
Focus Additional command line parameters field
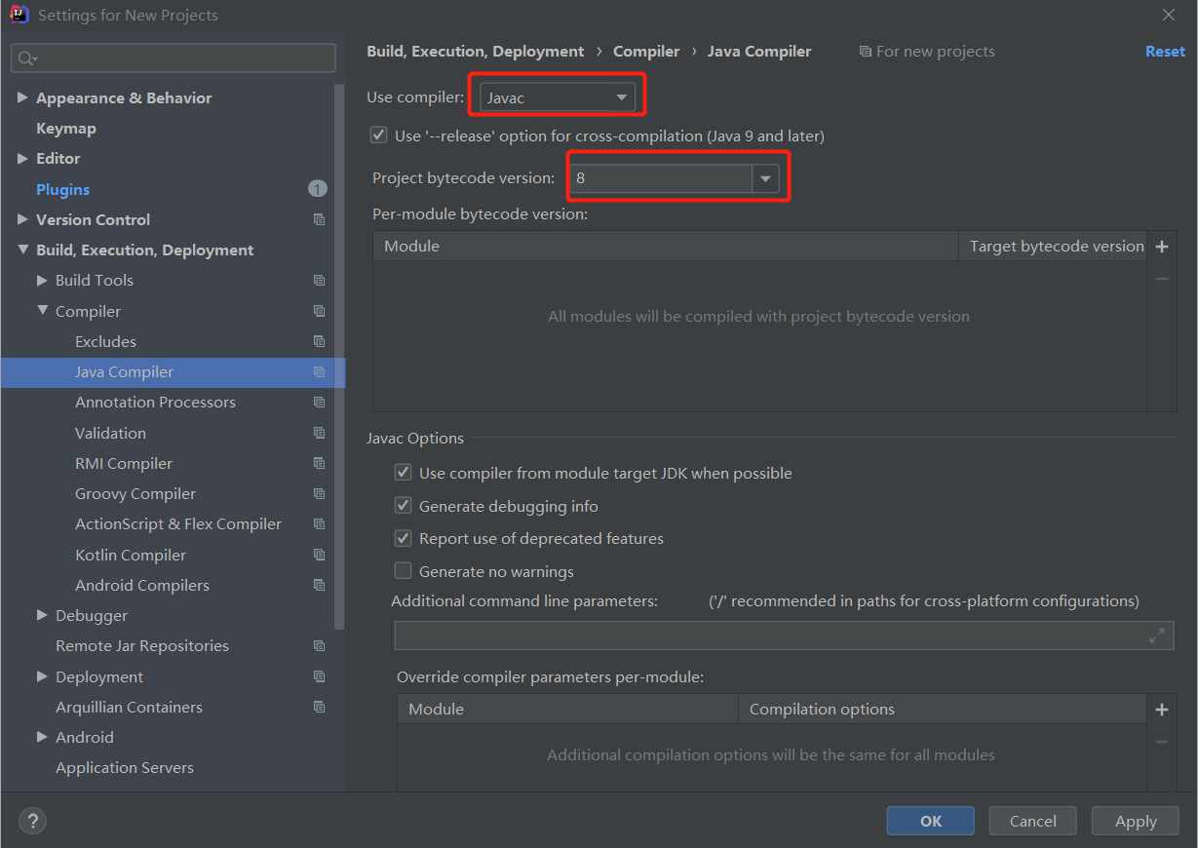784,636
